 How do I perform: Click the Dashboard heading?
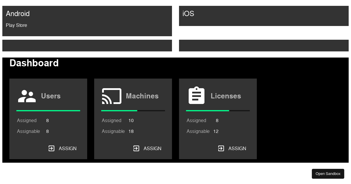(x=34, y=63)
